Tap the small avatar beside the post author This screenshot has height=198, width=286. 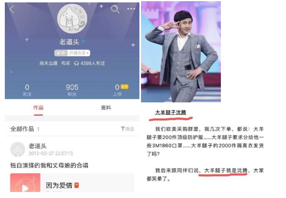click(x=18, y=149)
